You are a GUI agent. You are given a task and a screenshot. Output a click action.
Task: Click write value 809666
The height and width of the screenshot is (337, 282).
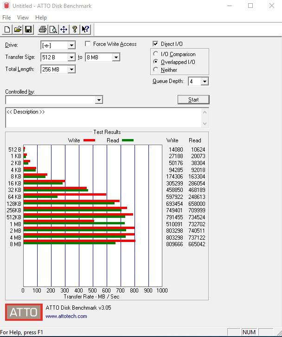coord(174,244)
